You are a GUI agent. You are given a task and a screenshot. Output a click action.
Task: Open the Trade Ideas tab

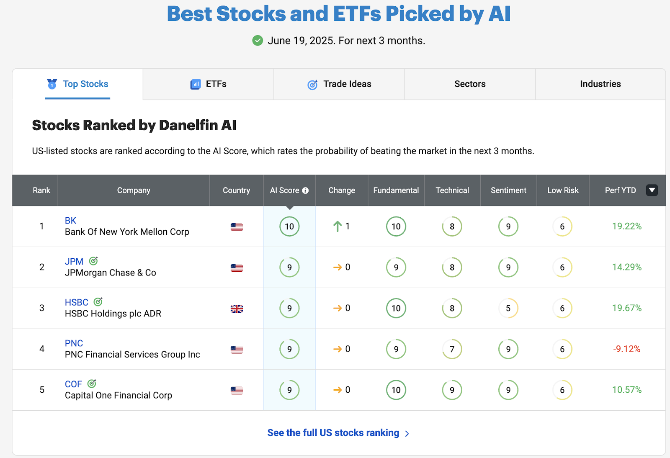[x=339, y=84]
